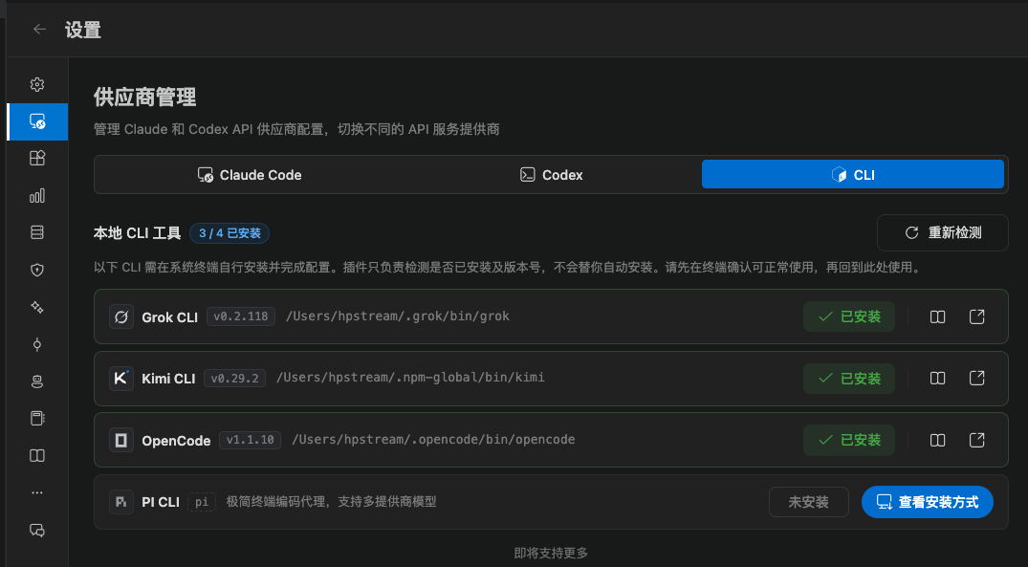
Task: Click the OpenCode name label
Action: (176, 441)
